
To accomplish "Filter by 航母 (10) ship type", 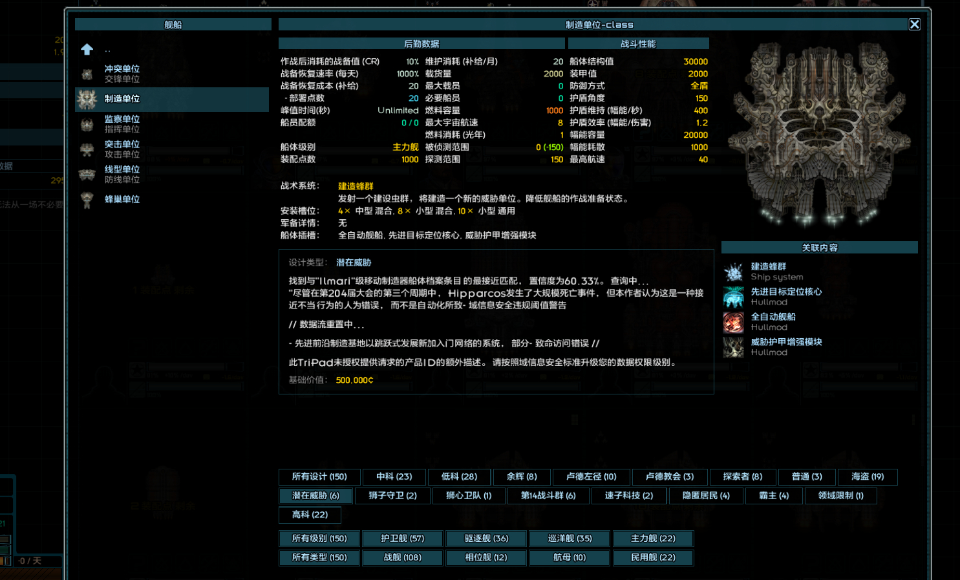I will click(570, 557).
